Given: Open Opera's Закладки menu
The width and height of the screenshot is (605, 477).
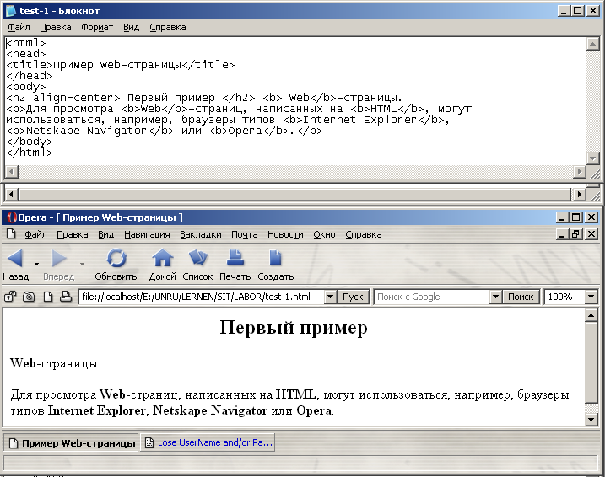Looking at the screenshot, I should (201, 234).
